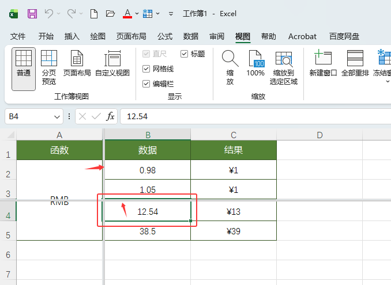Image resolution: width=391 pixels, height=285 pixels.
Task: Open undo history dropdown arrow
Action: pos(59,14)
